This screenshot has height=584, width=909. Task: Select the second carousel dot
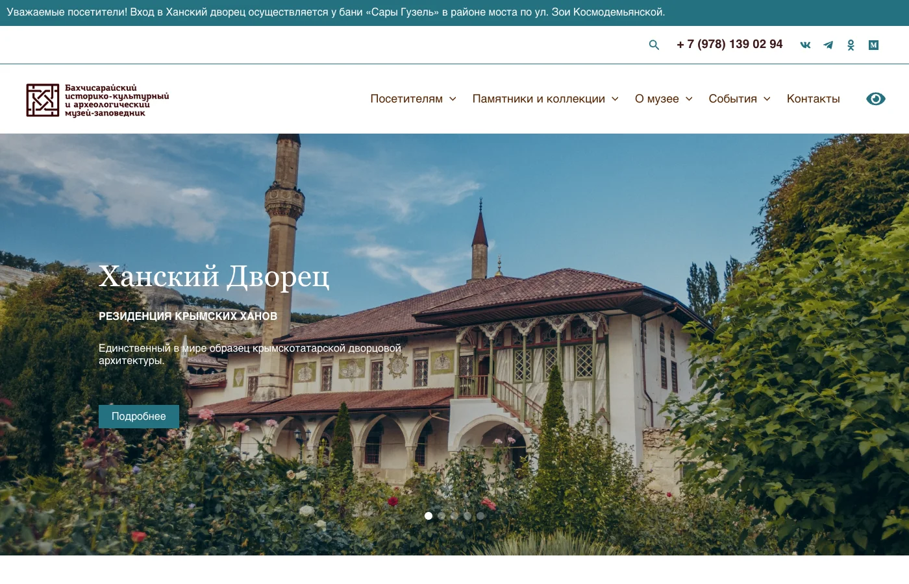[x=442, y=516]
